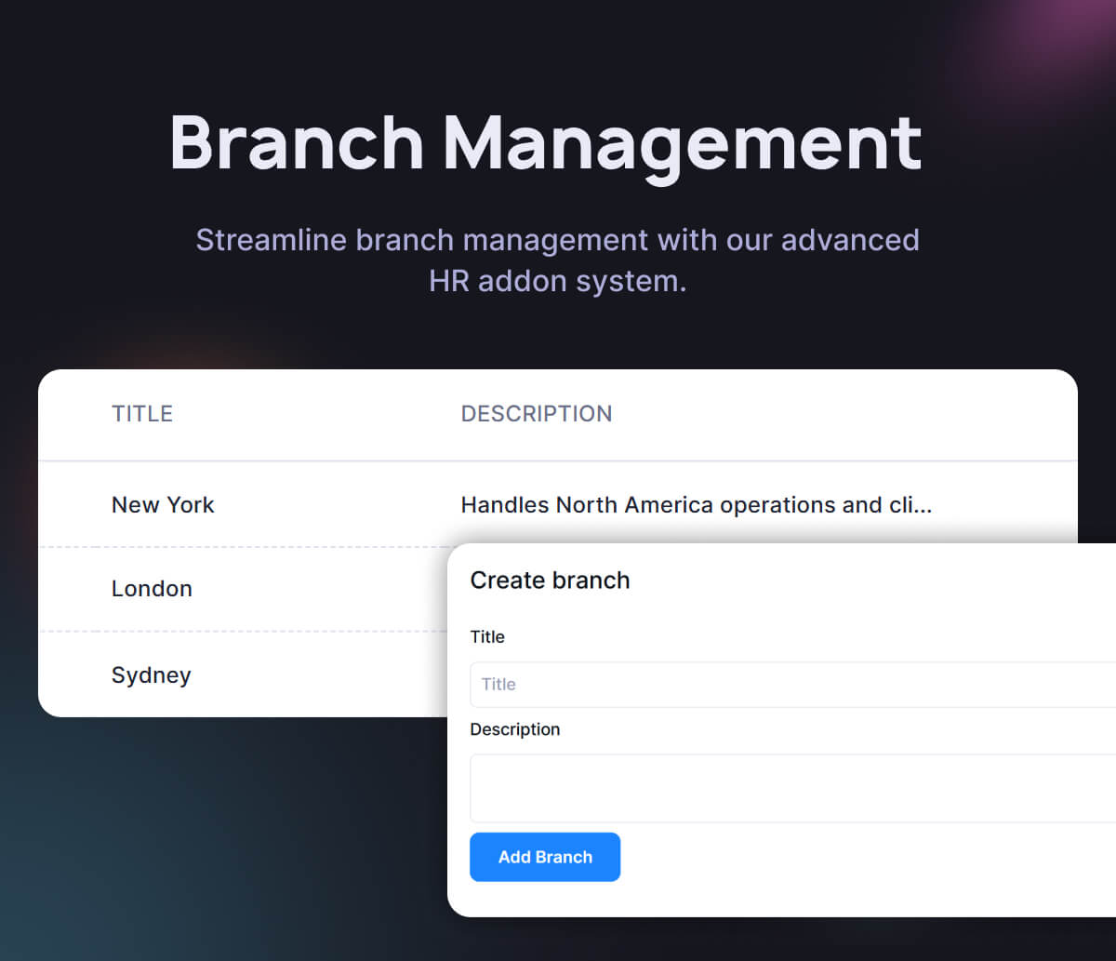Click the London title cell
The width and height of the screenshot is (1116, 961).
coord(152,588)
